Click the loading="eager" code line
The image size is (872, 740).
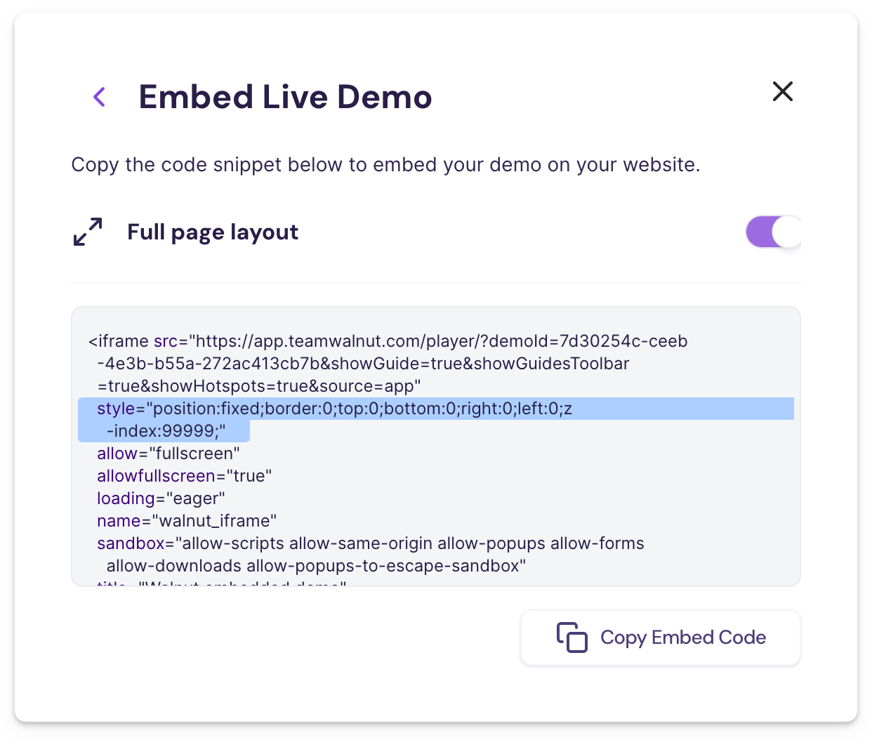click(161, 498)
